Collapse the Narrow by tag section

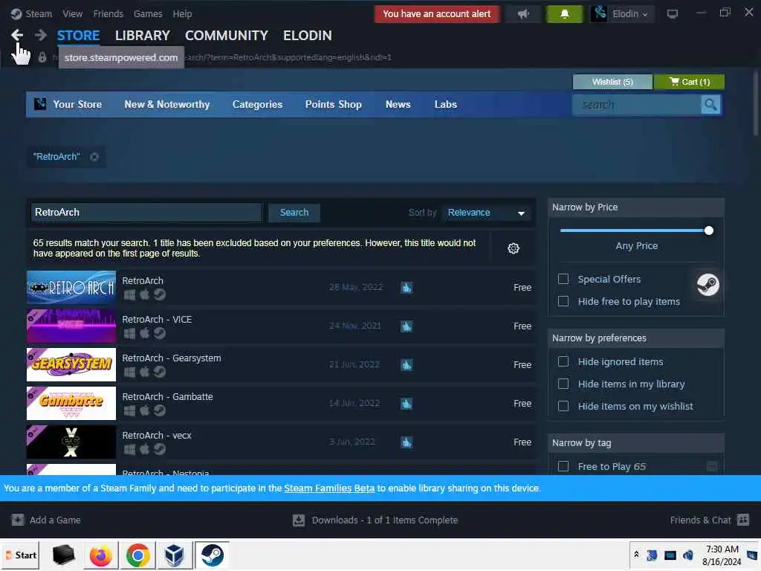click(636, 443)
